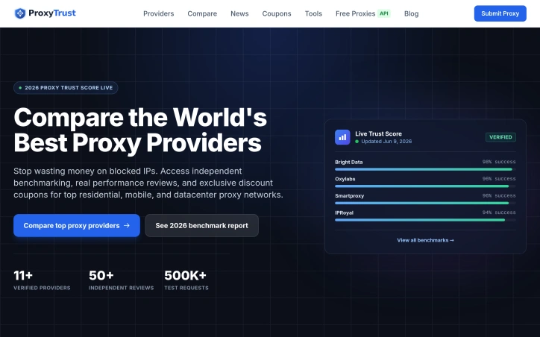Open the Coupons page
The width and height of the screenshot is (540, 337).
pyautogui.click(x=277, y=13)
